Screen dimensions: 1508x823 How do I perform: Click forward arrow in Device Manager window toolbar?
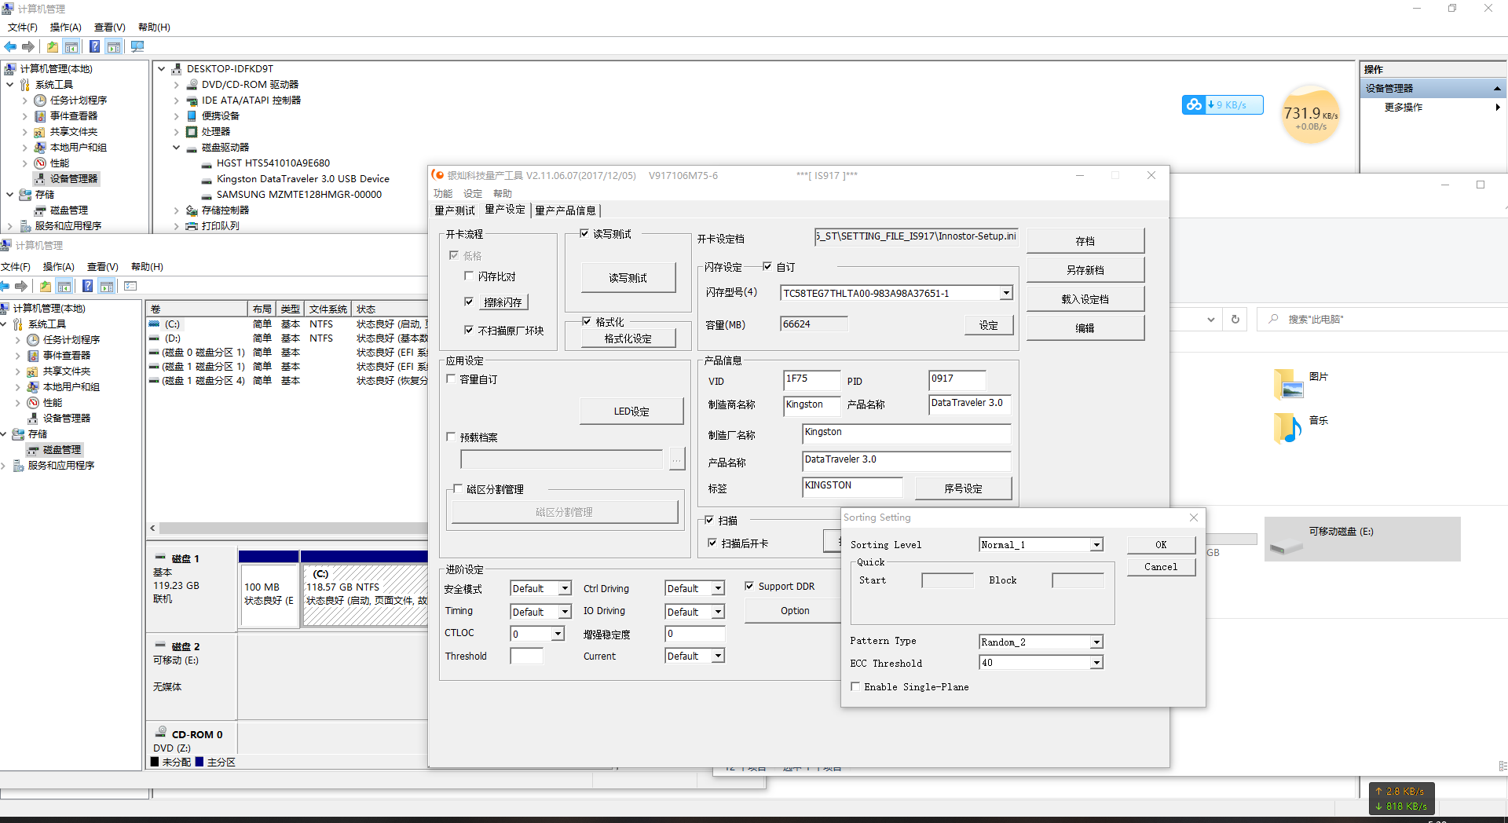coord(28,47)
